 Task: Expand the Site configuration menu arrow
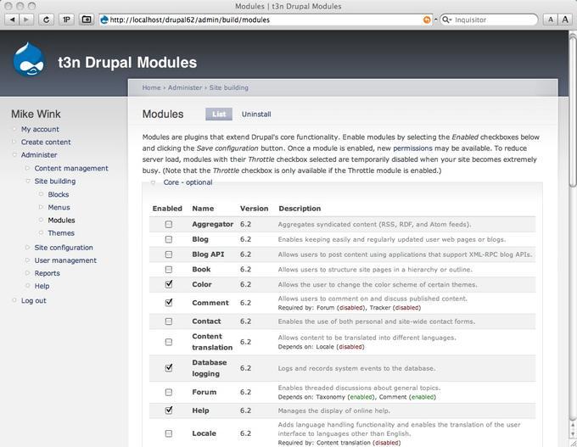click(x=28, y=247)
